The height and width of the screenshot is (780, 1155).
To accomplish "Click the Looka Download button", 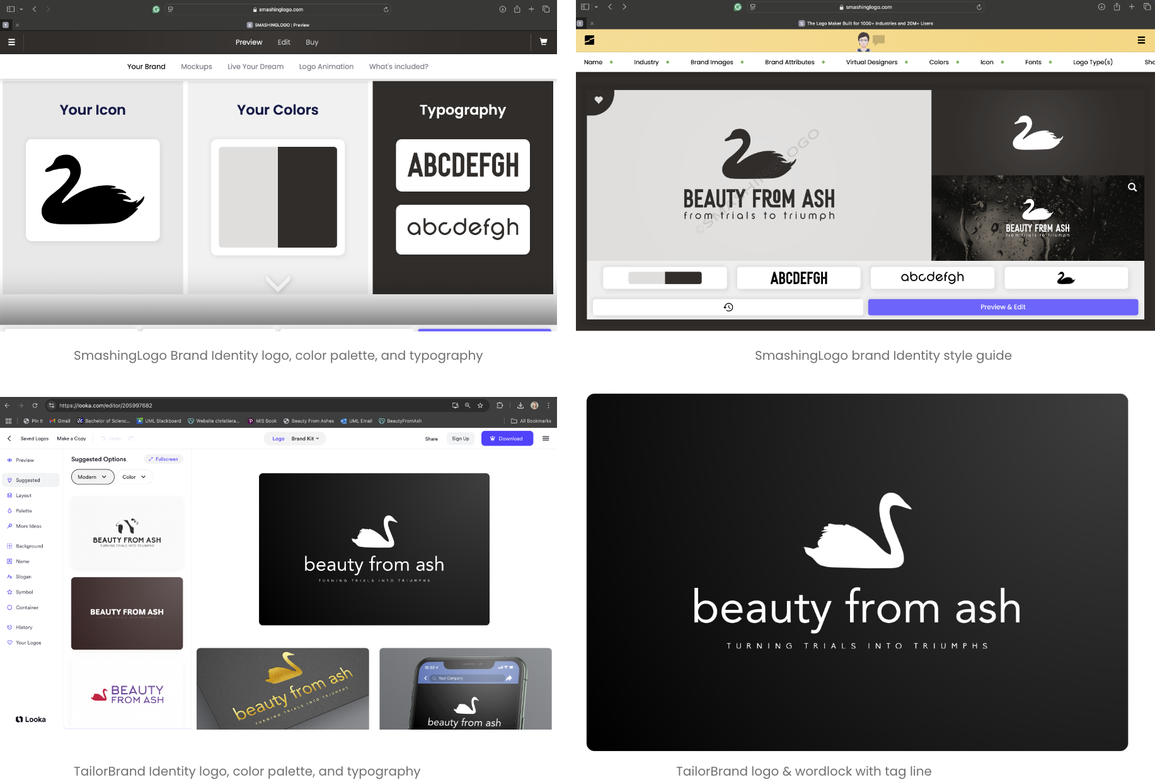I will pos(507,439).
